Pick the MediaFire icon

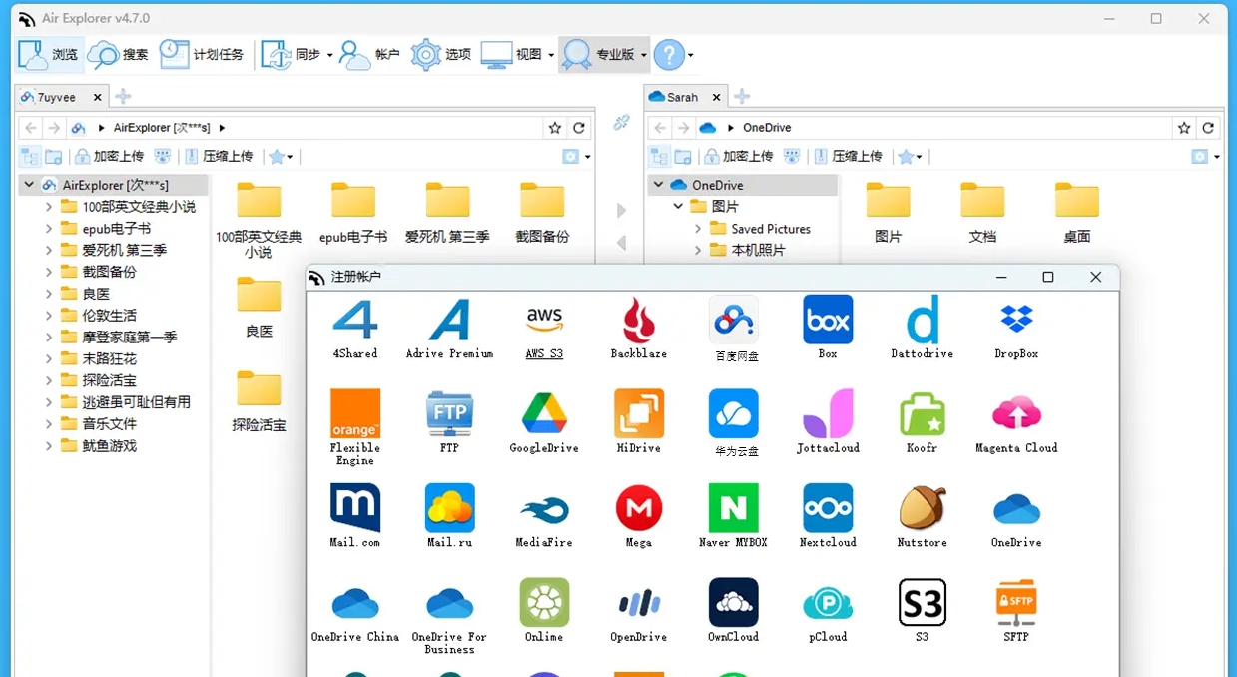point(544,508)
